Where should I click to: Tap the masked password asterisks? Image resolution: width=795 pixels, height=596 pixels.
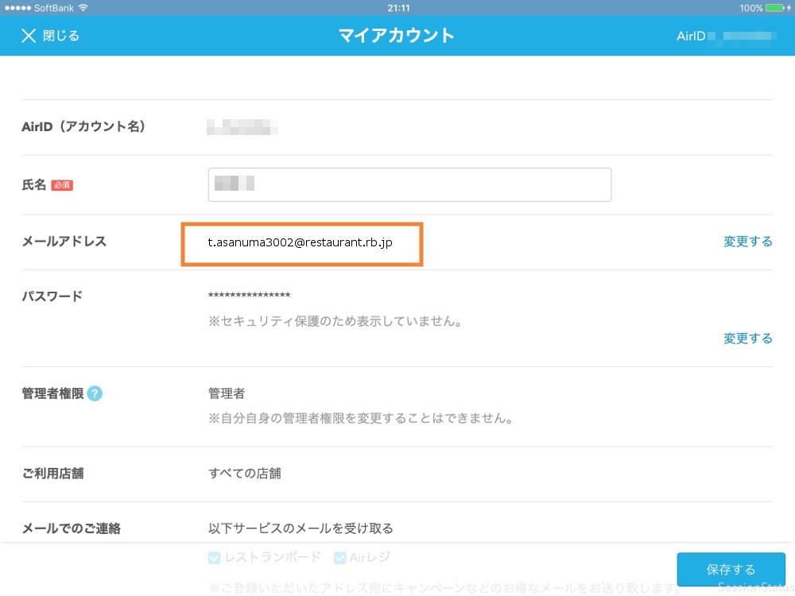[249, 296]
